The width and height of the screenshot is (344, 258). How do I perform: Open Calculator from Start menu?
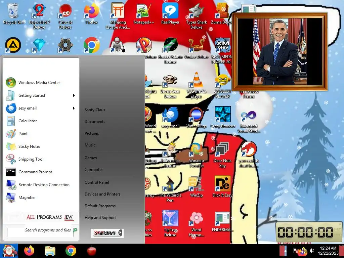coord(40,121)
